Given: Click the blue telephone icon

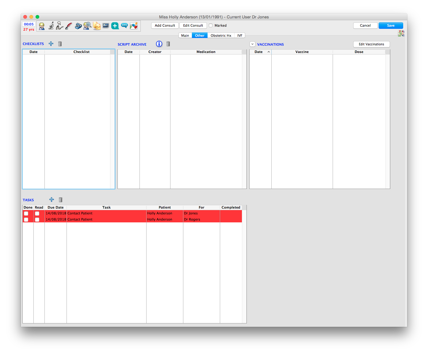Looking at the screenshot, I should [78, 26].
